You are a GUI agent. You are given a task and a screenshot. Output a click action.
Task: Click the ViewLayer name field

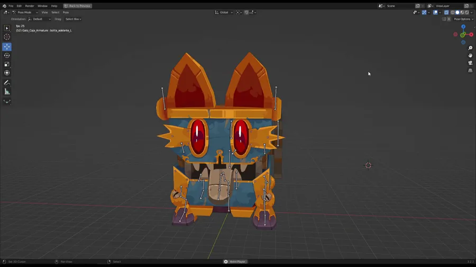click(x=450, y=6)
